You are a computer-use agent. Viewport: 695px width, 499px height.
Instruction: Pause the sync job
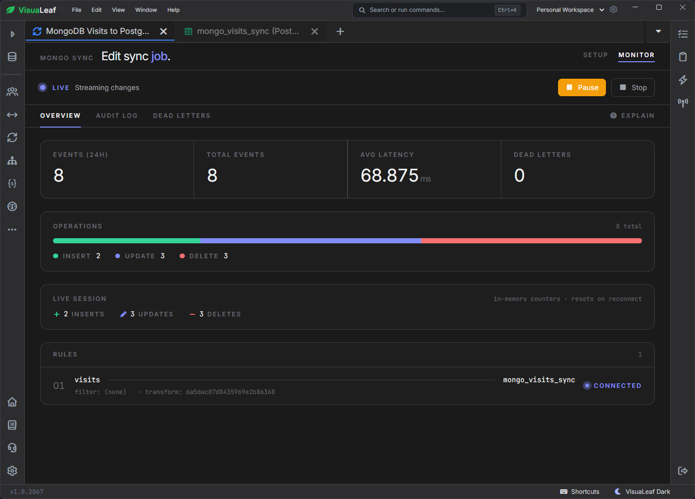click(x=582, y=87)
